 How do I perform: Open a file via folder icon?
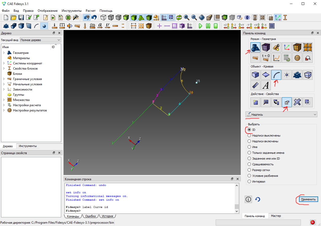pyautogui.click(x=14, y=18)
